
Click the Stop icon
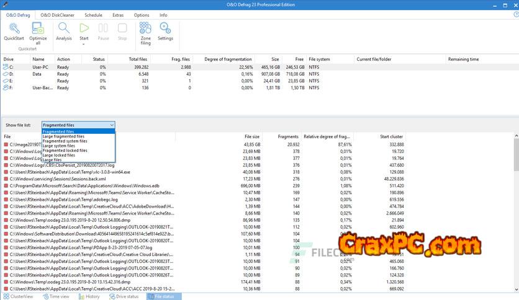tap(122, 29)
